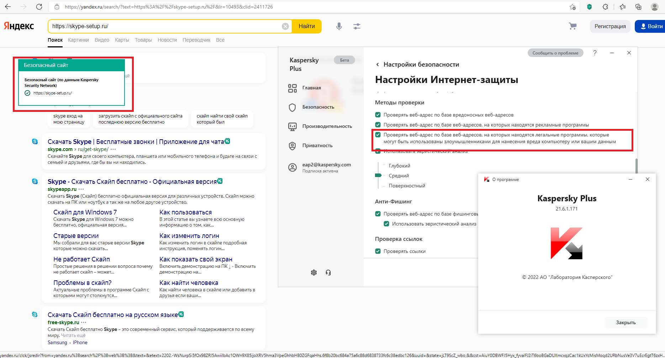Image resolution: width=665 pixels, height=358 pixels.
Task: Clear the Yandex search field
Action: [x=285, y=26]
